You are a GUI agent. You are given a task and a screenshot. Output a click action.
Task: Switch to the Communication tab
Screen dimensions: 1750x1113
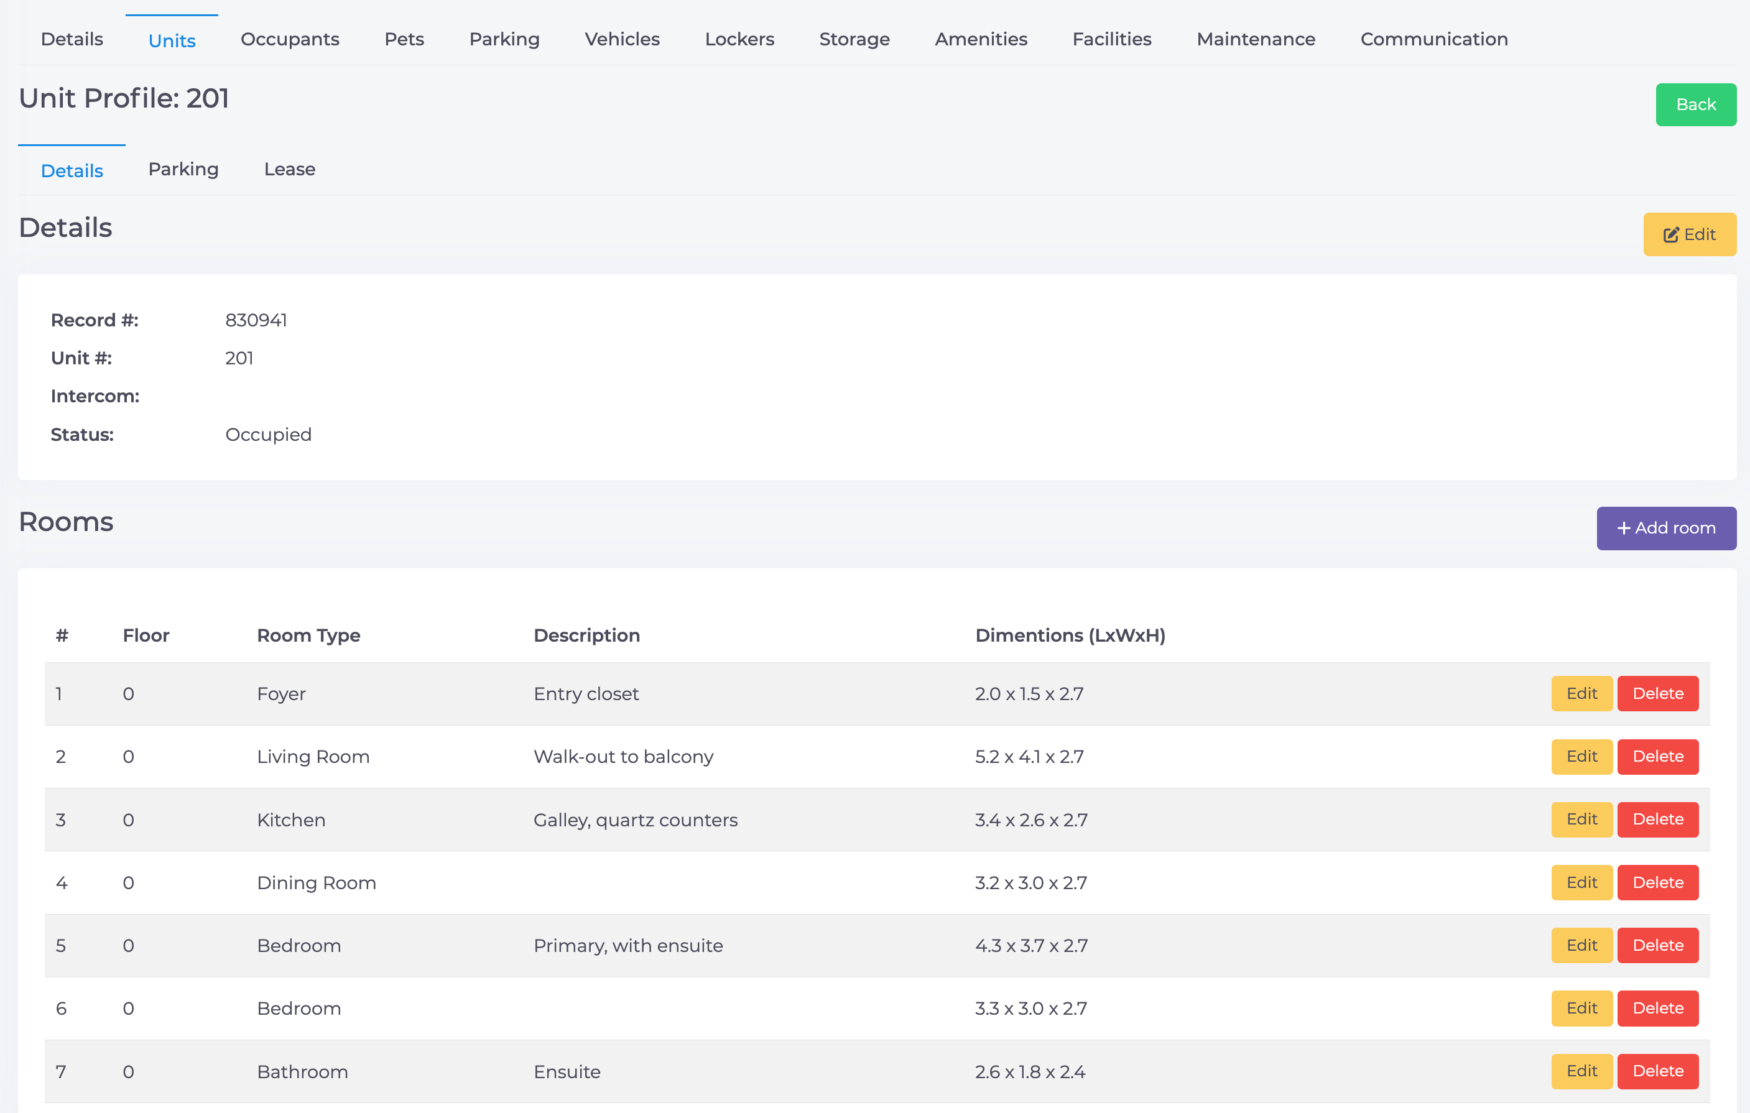pyautogui.click(x=1434, y=39)
